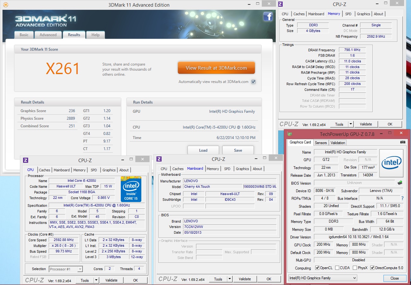The image size is (411, 285).
Task: Open Caches tab in CPU-Z CPU window
Action: point(45,170)
